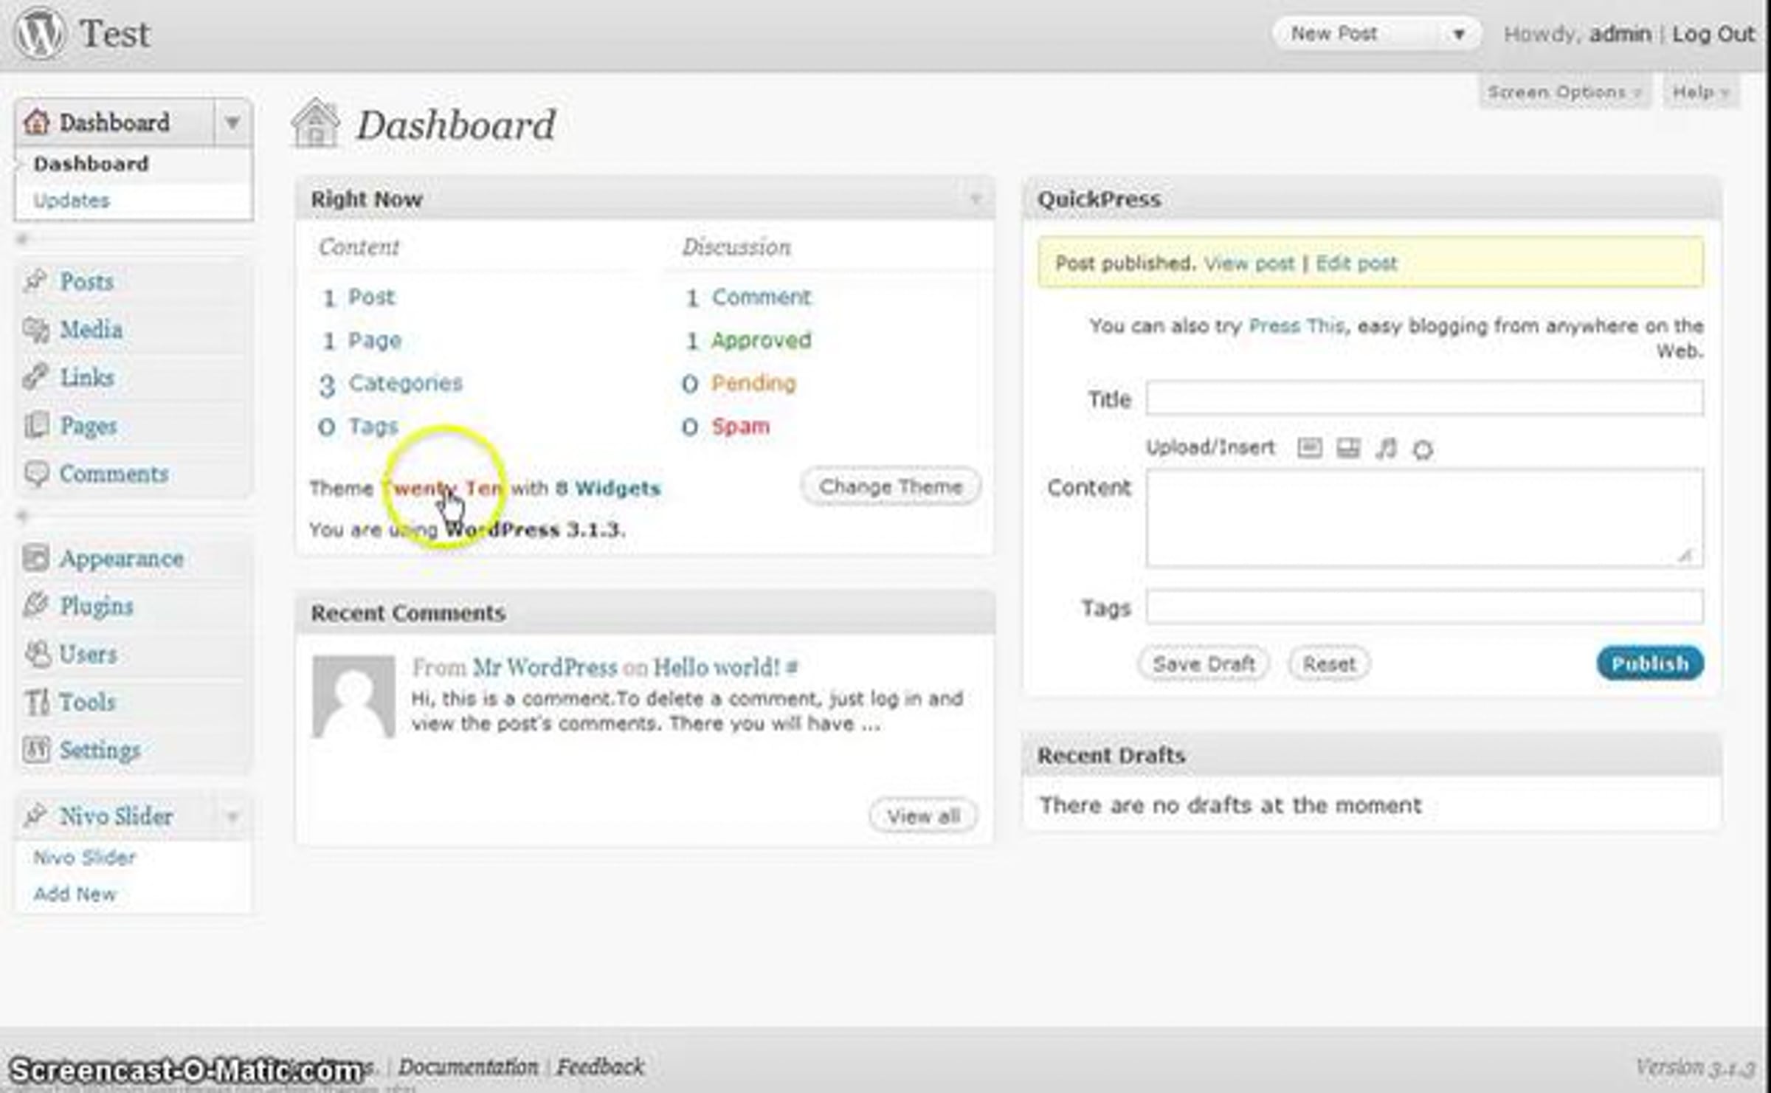The height and width of the screenshot is (1093, 1771).
Task: Open the Nivo Slider submenu link
Action: [x=85, y=857]
